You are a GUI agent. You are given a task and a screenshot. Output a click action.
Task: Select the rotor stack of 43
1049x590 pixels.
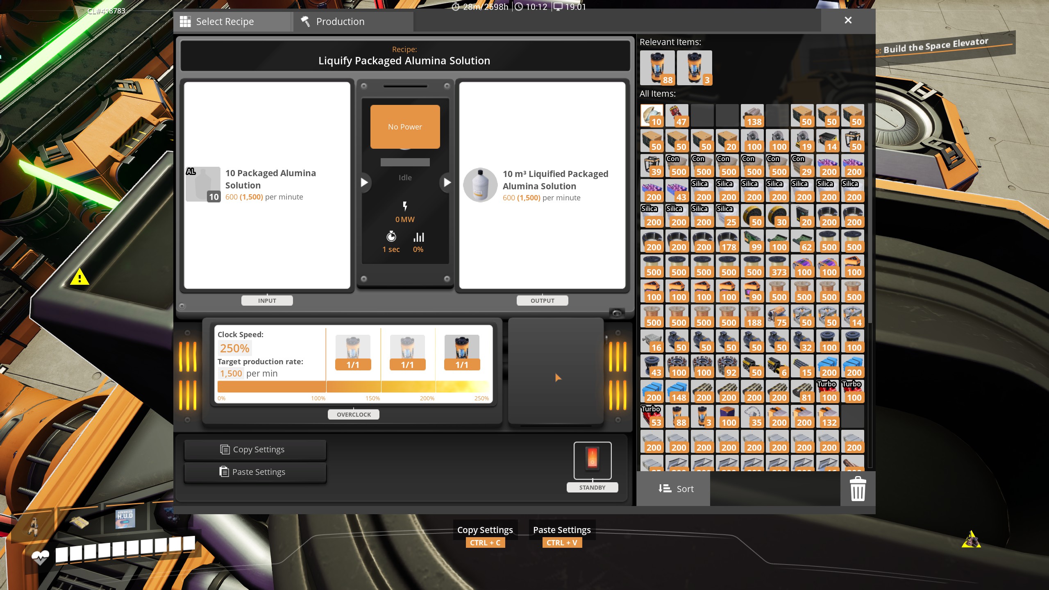652,366
